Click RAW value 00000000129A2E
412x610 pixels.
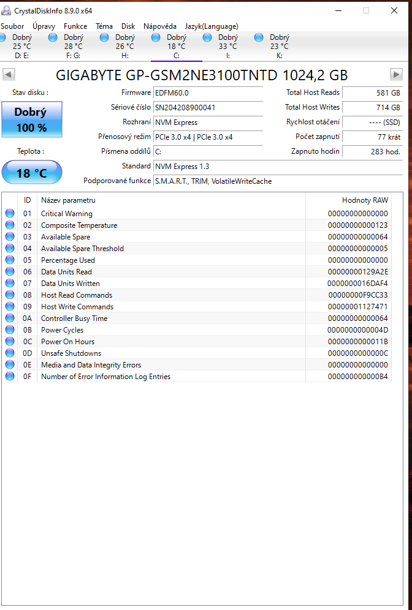tap(358, 272)
